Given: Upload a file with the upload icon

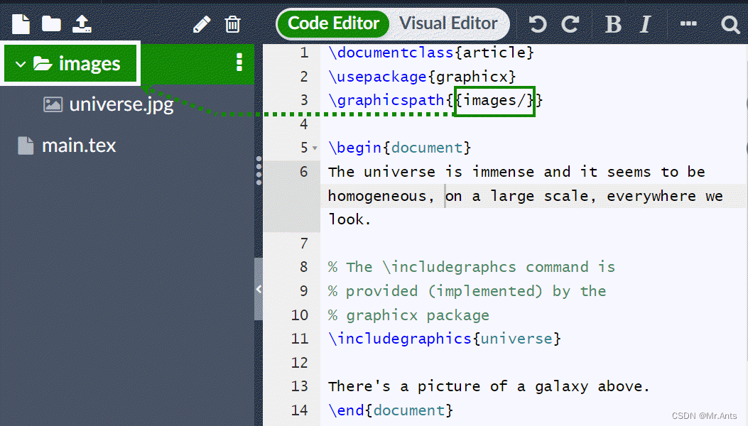Looking at the screenshot, I should pyautogui.click(x=82, y=23).
